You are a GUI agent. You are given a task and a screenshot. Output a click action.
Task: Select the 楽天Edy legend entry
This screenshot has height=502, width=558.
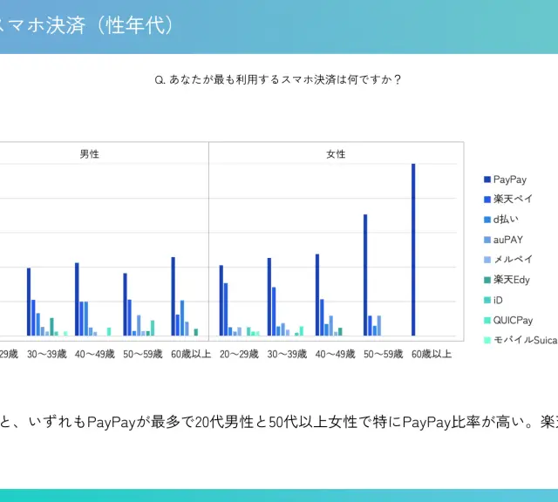point(512,280)
